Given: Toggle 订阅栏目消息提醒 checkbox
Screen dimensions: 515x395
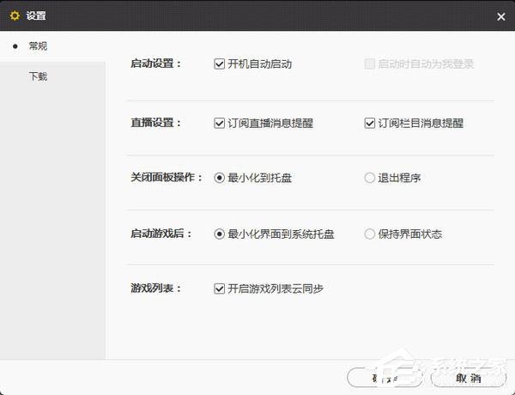Looking at the screenshot, I should tap(369, 124).
